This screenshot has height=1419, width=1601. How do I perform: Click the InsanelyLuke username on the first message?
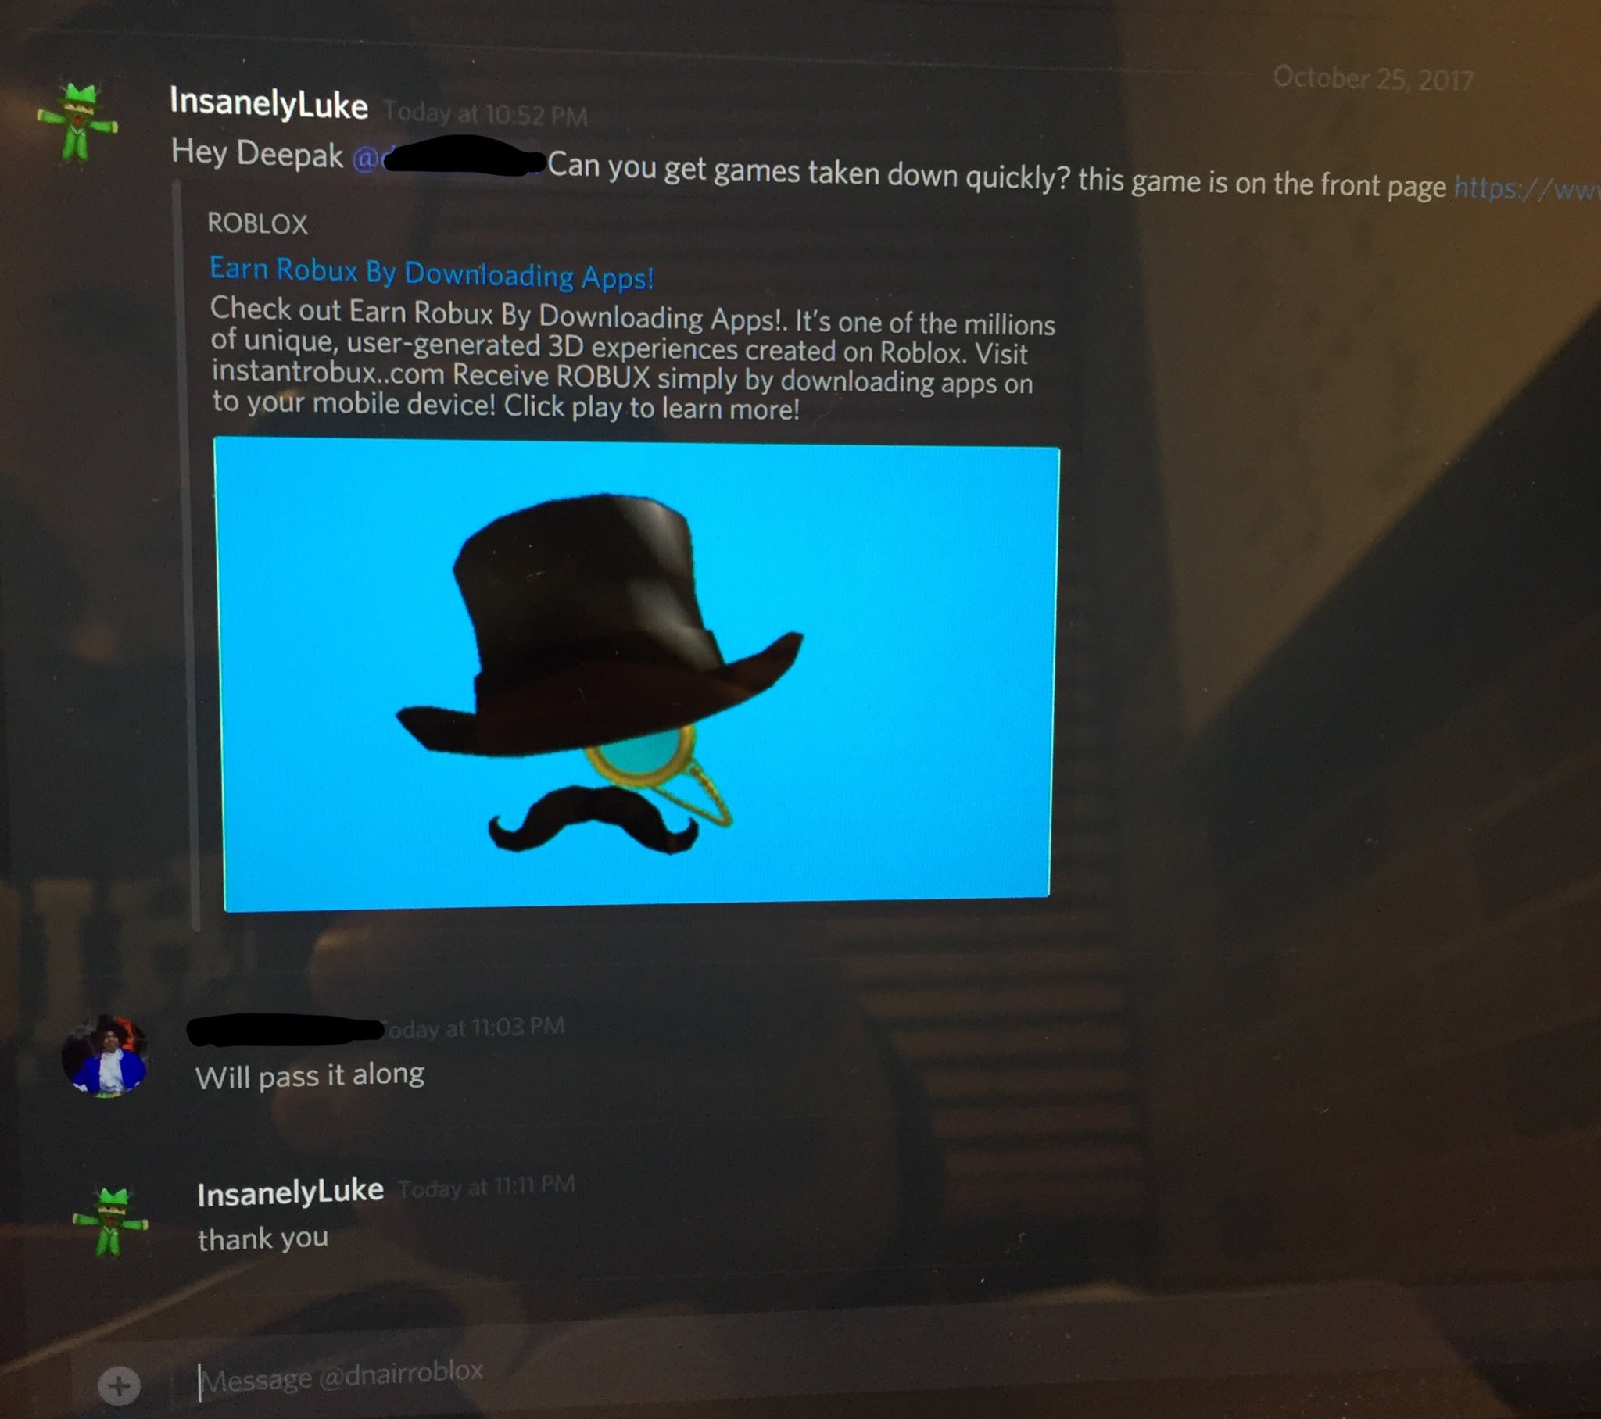269,103
